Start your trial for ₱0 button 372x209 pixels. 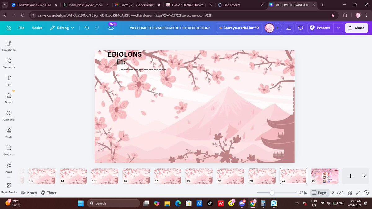pyautogui.click(x=239, y=28)
